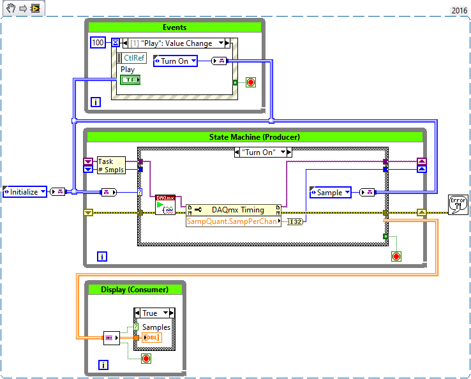Screen dimensions: 471x379
Task: Click the Producer loop stop terminal
Action: point(396,256)
